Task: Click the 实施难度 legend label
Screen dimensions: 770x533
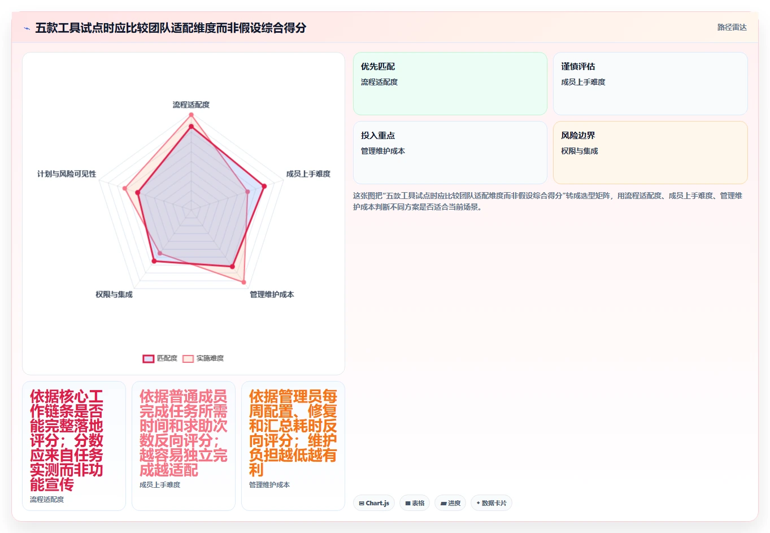Action: coord(210,358)
